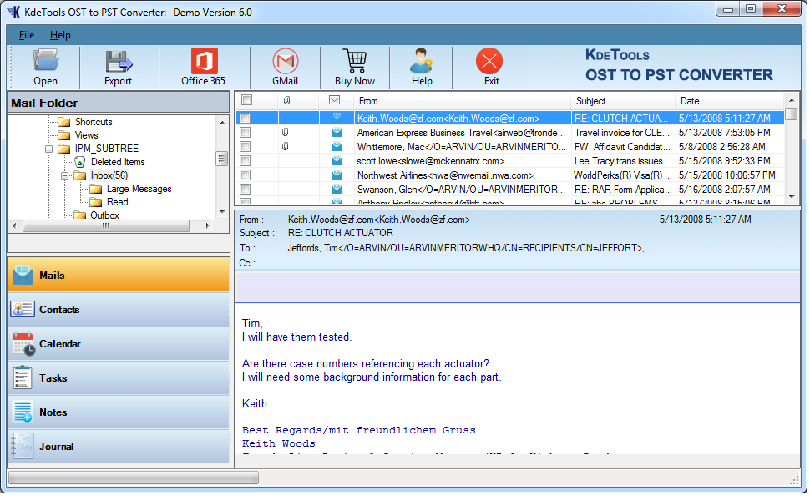This screenshot has width=810, height=496.
Task: Click the Calendar icon in sidebar
Action: coord(23,344)
